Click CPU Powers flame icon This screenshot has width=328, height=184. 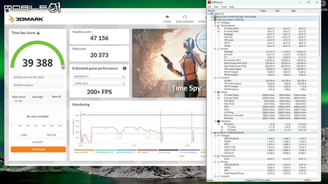point(218,49)
